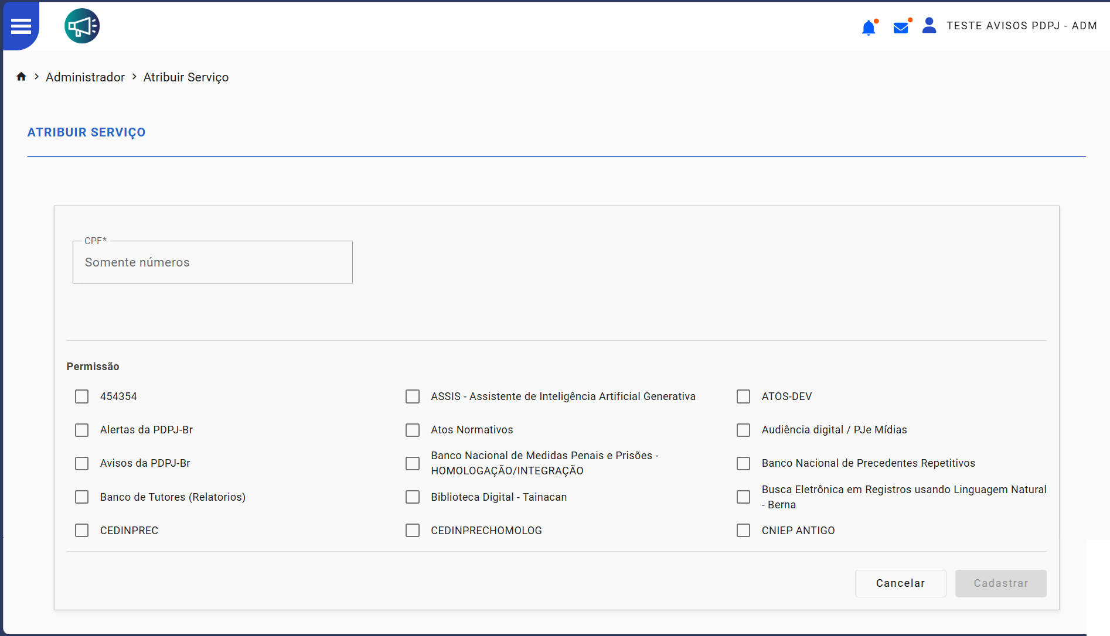Viewport: 1110px width, 636px height.
Task: Enable Biblioteca Digital - Tainacan checkbox
Action: [x=413, y=497]
